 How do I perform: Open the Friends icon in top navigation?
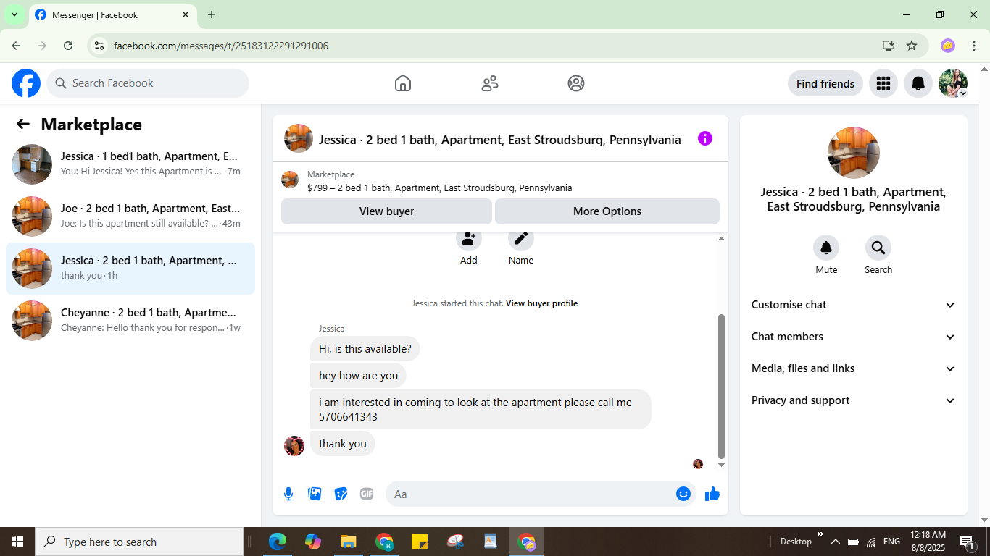click(490, 83)
